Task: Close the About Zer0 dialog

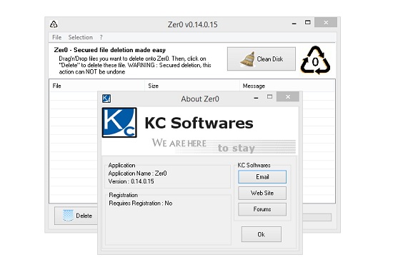Action: (288, 96)
